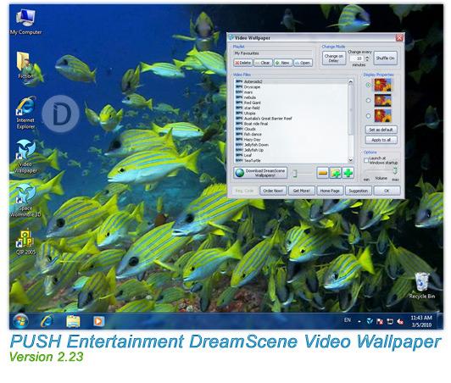The image size is (451, 383).
Task: Click the network tray icon
Action: coord(390,321)
